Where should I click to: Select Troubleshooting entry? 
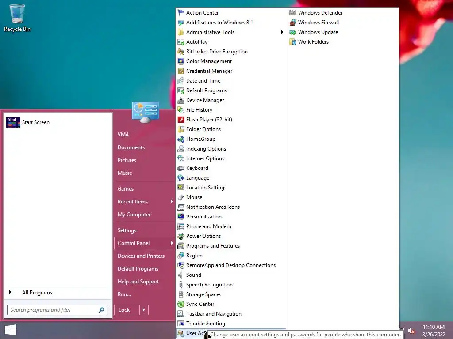(205, 324)
